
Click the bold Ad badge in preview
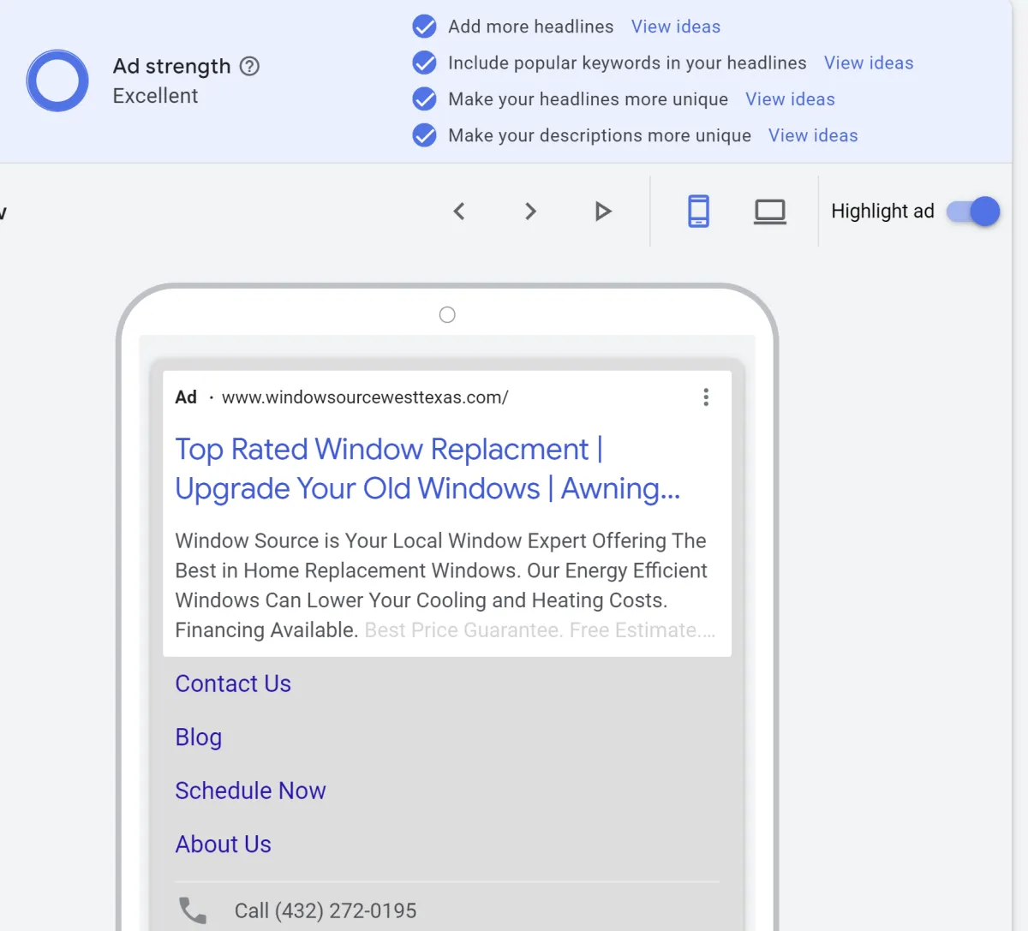click(186, 397)
